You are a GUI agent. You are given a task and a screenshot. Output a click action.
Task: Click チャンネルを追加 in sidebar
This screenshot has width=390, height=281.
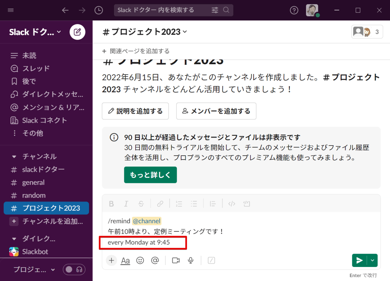tap(46, 221)
